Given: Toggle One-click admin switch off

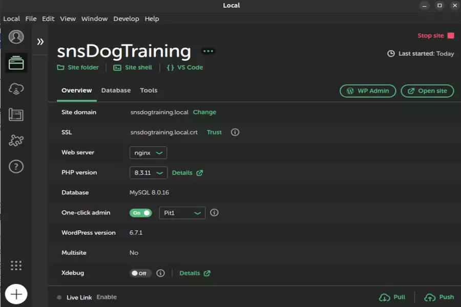Looking at the screenshot, I should point(140,213).
